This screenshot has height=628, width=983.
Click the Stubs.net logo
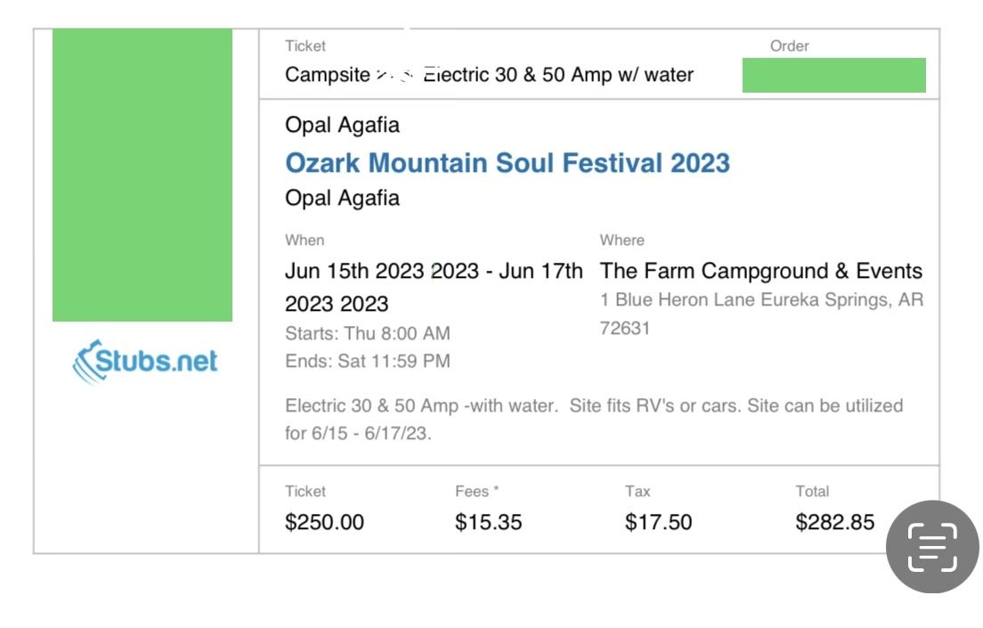point(145,362)
